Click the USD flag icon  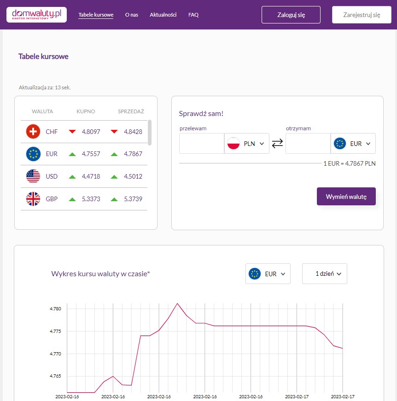[x=33, y=176]
